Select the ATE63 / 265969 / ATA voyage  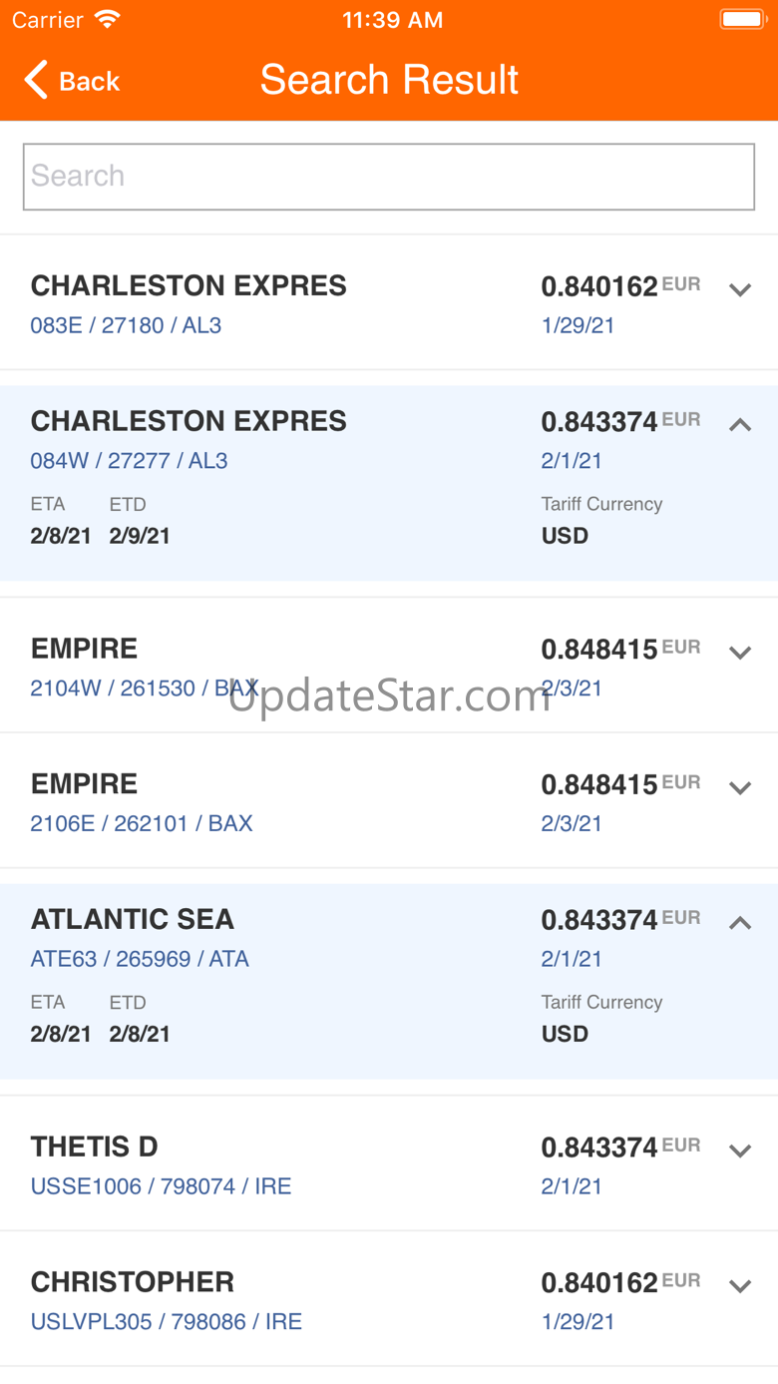[140, 959]
